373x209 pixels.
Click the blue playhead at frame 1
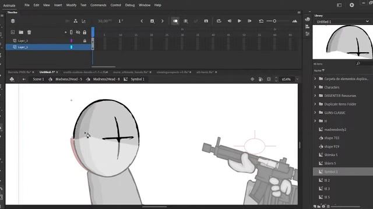(x=93, y=32)
